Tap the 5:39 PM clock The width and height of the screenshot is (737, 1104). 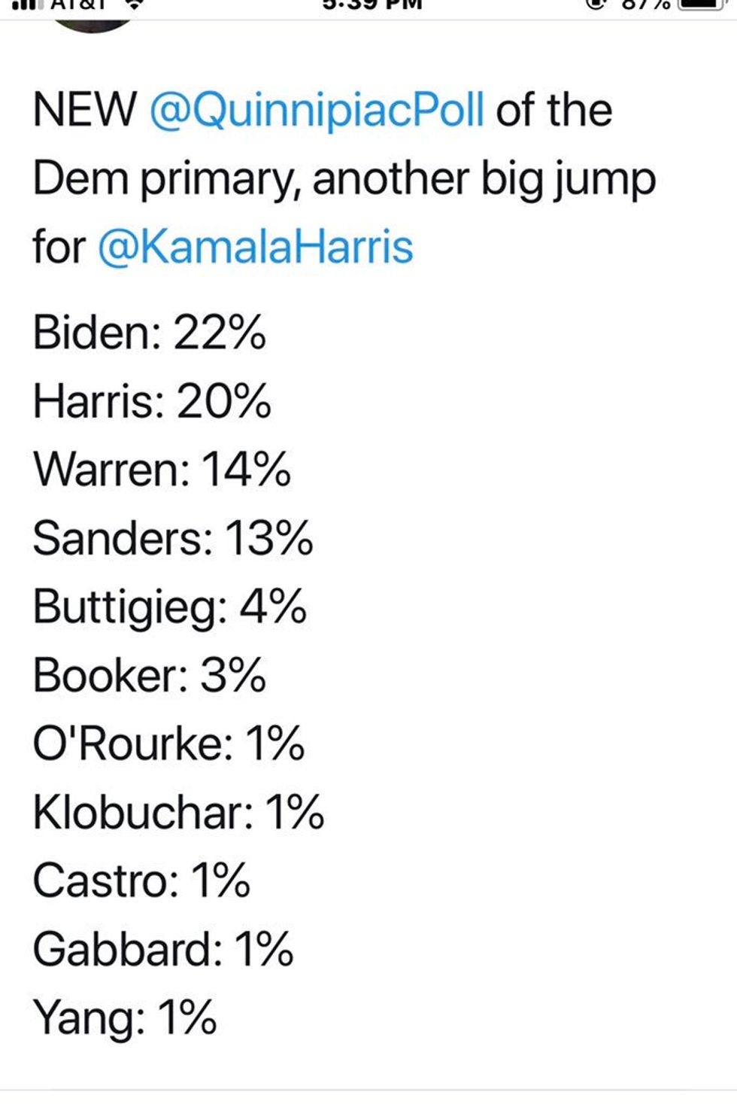pyautogui.click(x=372, y=5)
